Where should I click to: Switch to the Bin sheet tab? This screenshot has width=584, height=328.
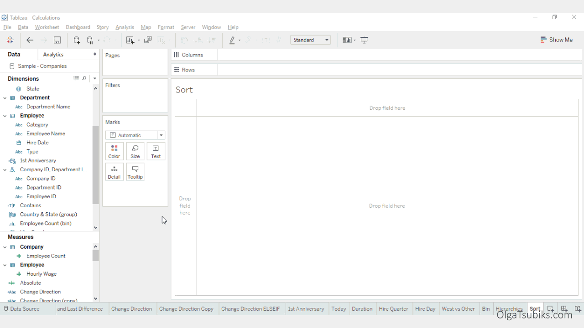pos(486,309)
